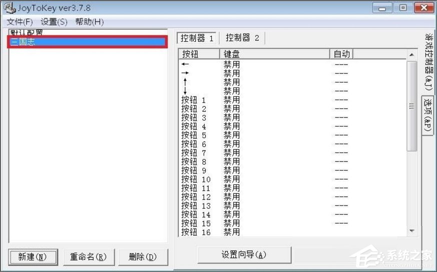437x272 pixels.
Task: Sort by the 按钮 column header
Action: point(199,53)
